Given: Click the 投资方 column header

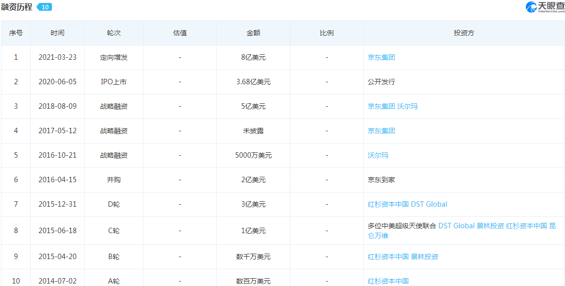Looking at the screenshot, I should tap(463, 33).
